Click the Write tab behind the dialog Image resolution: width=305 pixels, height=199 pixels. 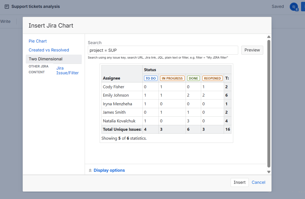tap(5, 21)
